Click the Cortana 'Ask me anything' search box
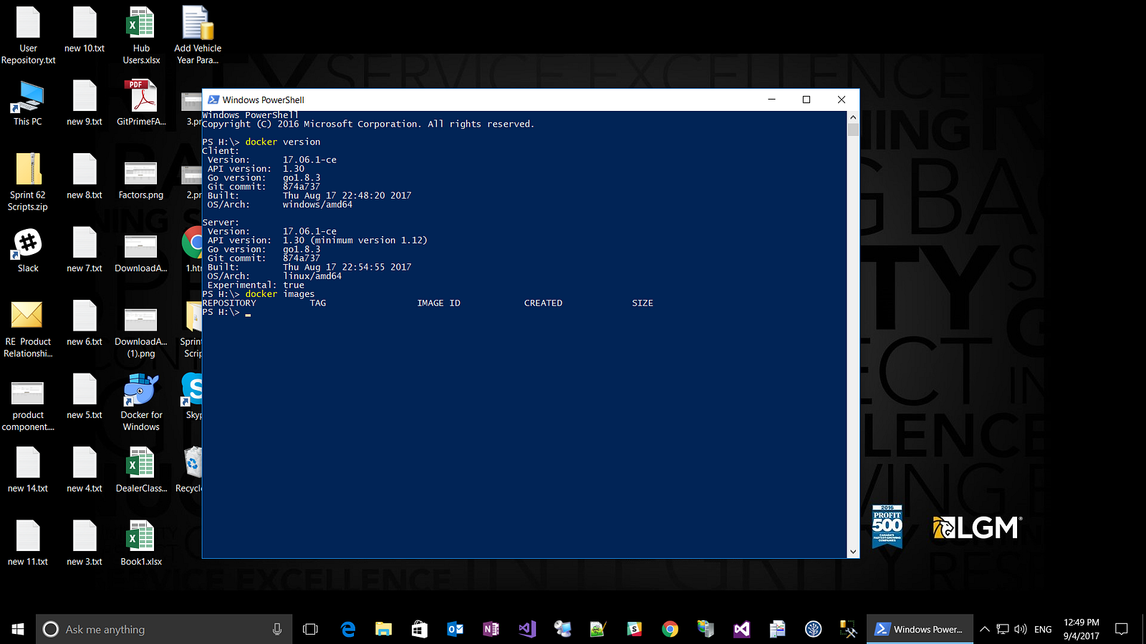Viewport: 1146px width, 644px height. point(164,629)
